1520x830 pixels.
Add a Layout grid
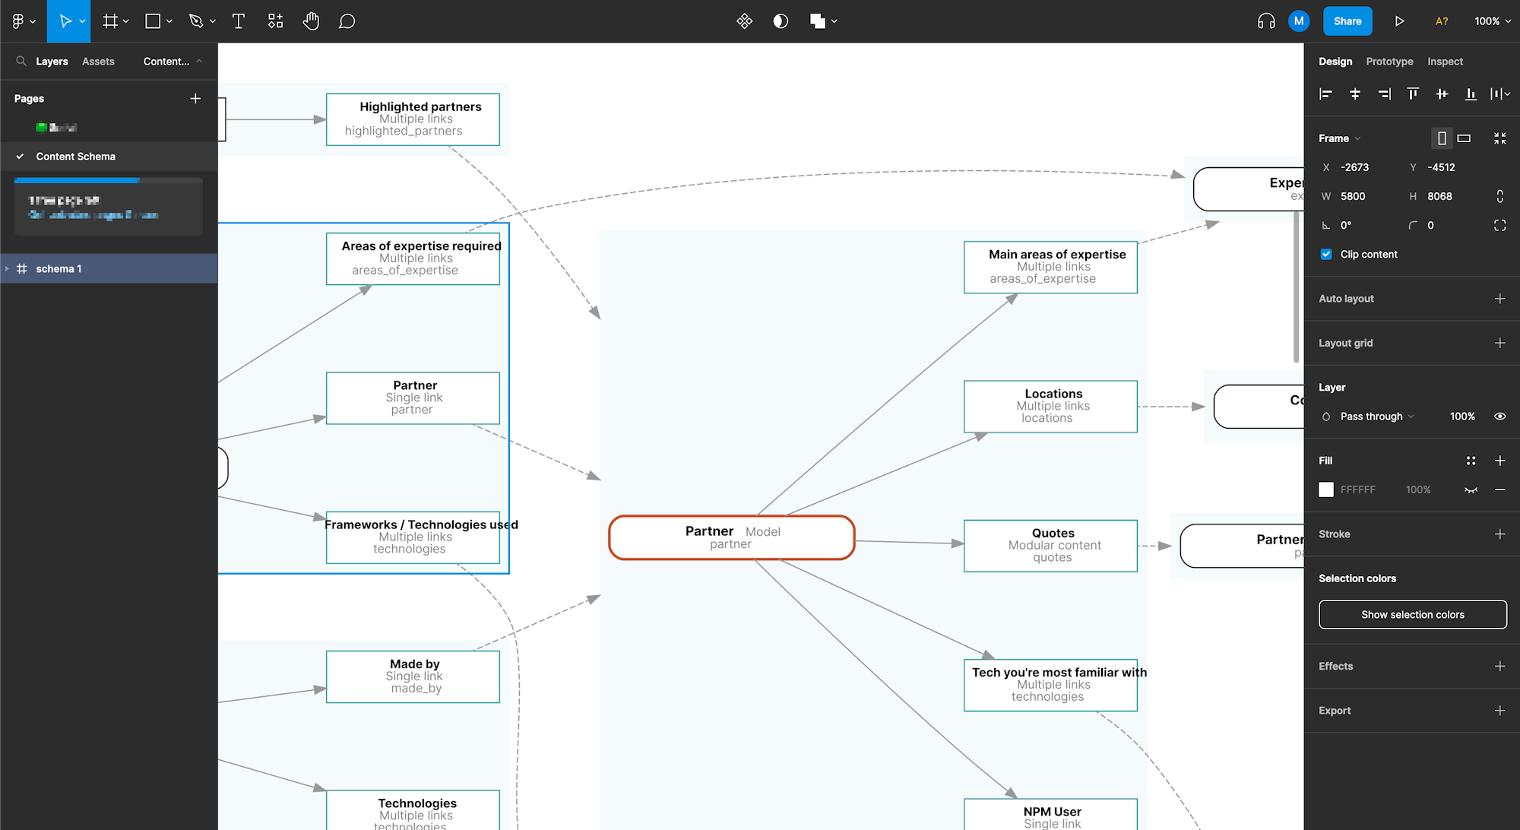[x=1499, y=344]
